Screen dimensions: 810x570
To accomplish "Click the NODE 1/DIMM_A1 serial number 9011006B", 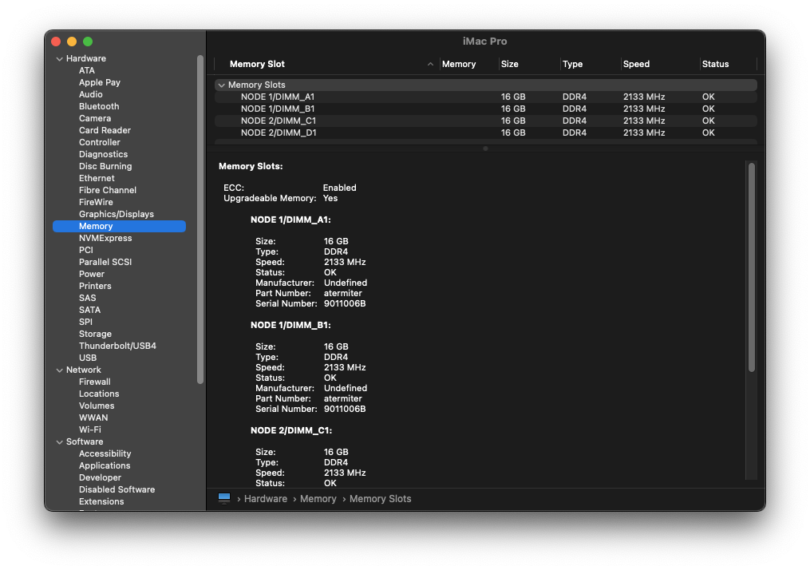I will point(345,303).
